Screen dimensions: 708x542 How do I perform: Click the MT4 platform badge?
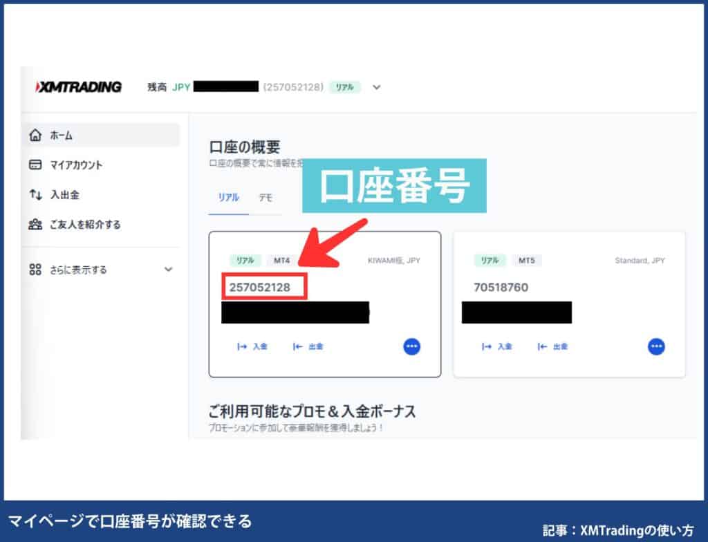[281, 261]
